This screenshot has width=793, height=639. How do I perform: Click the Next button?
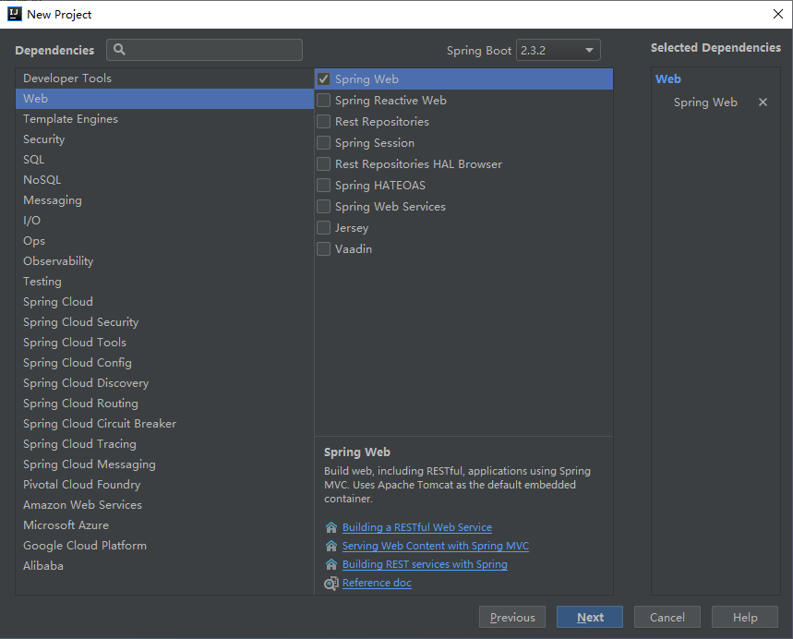coord(590,617)
